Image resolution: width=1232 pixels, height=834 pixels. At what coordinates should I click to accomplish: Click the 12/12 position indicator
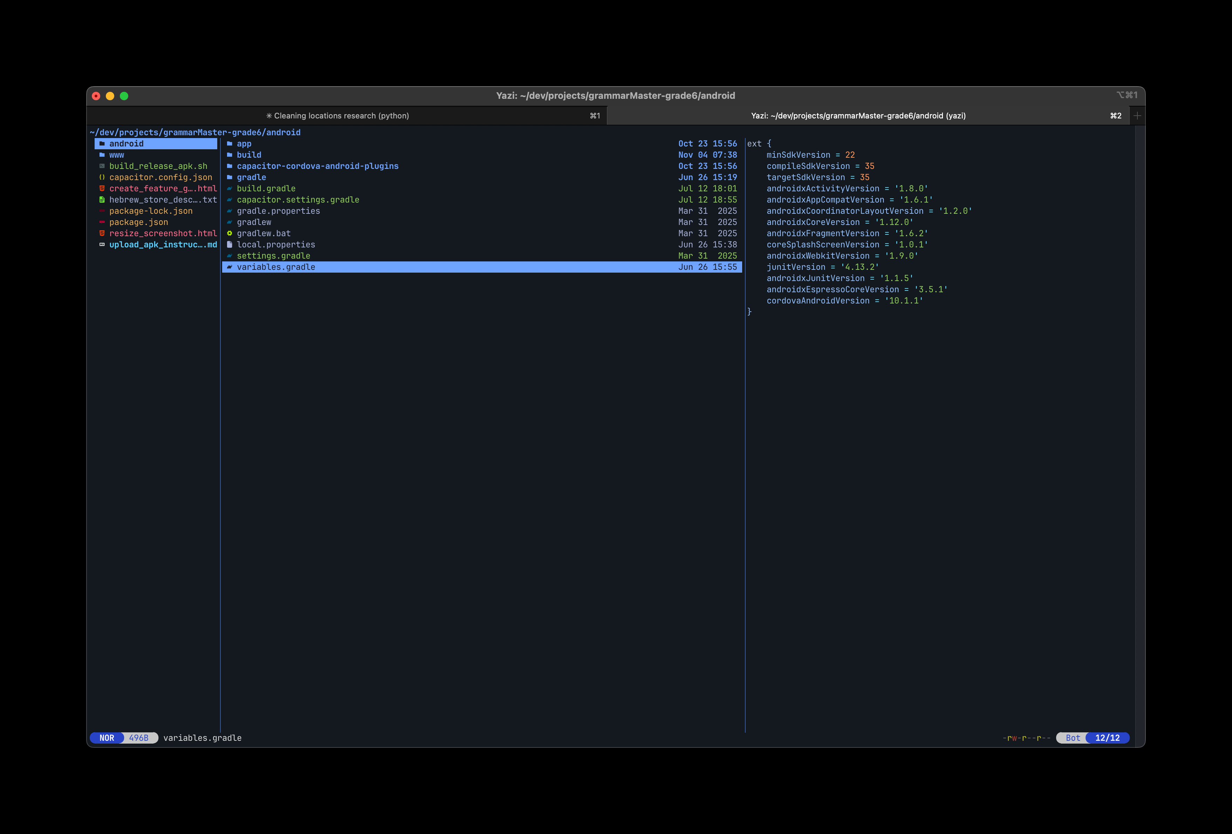tap(1107, 738)
